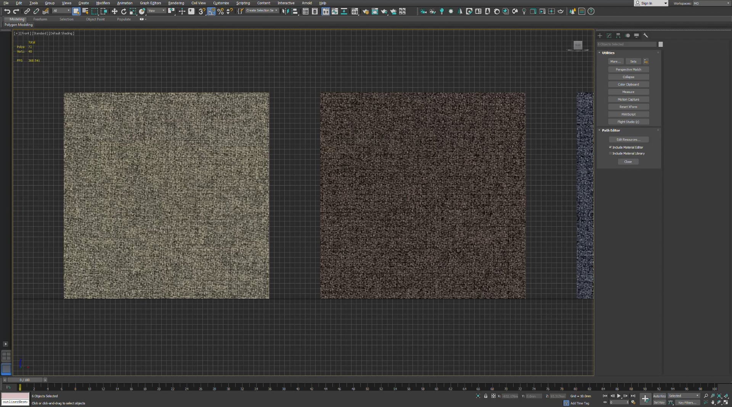Open the Rendering menu

(176, 3)
